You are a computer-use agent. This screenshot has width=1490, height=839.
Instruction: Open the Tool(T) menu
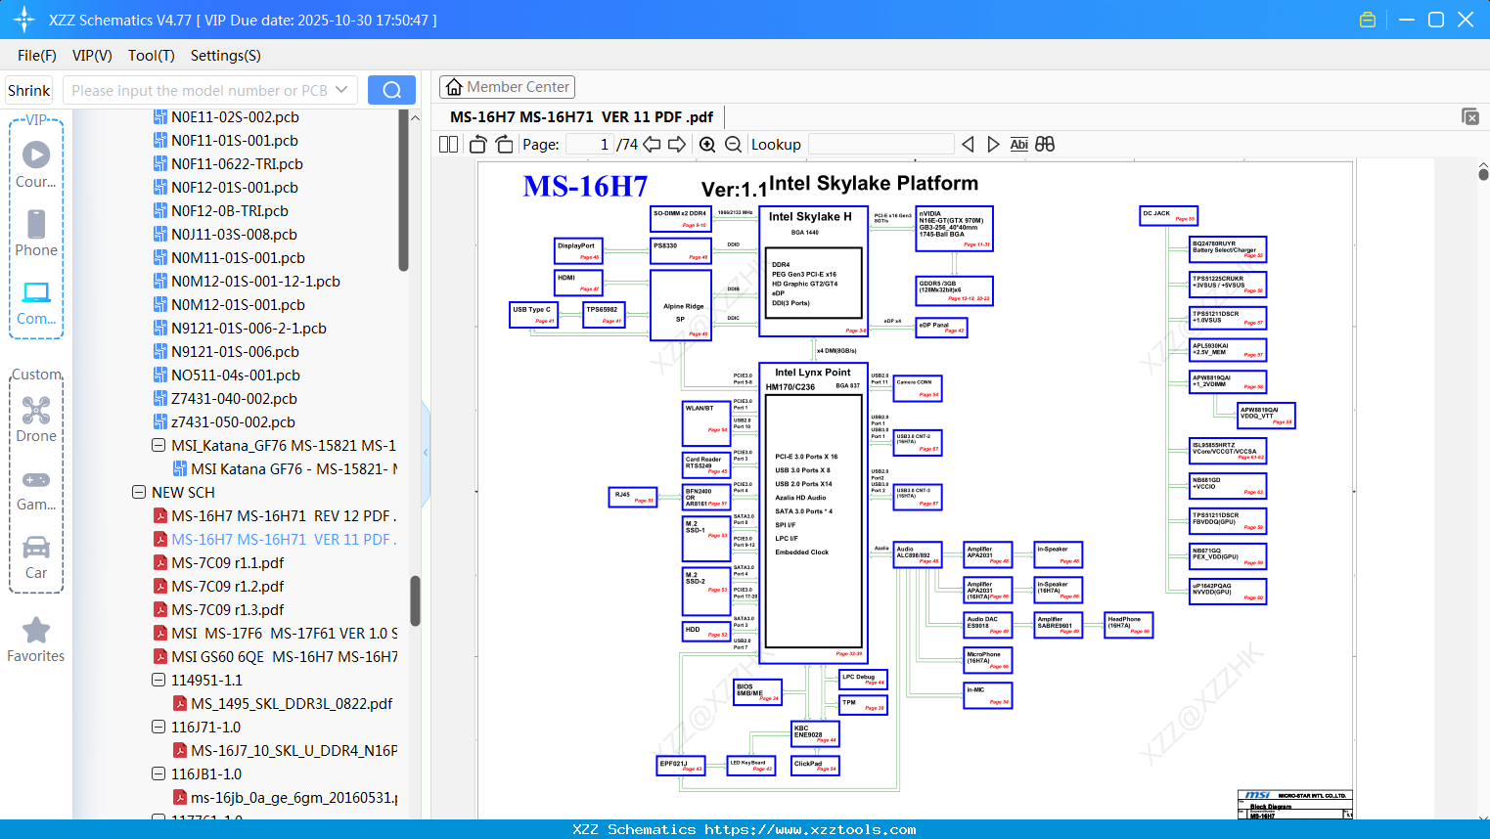pos(152,56)
